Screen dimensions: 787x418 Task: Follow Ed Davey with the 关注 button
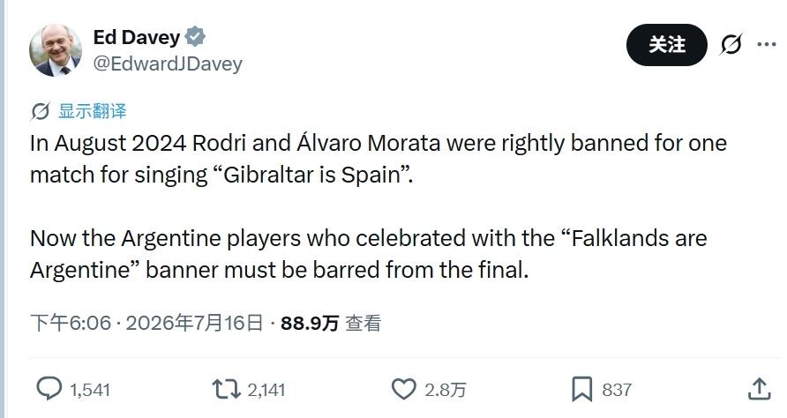(666, 45)
